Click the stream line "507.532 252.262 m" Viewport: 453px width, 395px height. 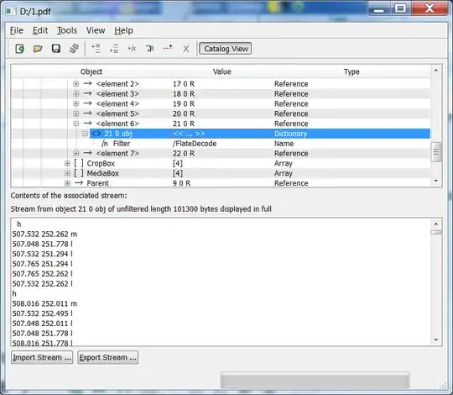[x=44, y=234]
